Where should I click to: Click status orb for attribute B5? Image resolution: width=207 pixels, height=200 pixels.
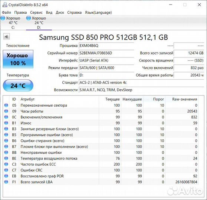6,135
